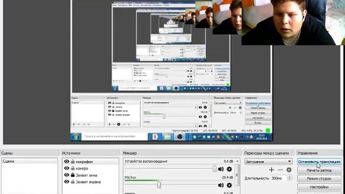Hide the Захват экрана source
The width and height of the screenshot is (345, 194).
[66, 182]
